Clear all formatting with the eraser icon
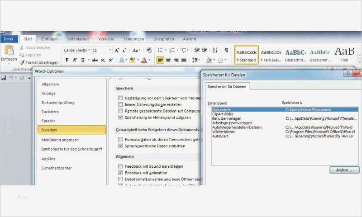This screenshot has width=362, height=217. click(149, 50)
